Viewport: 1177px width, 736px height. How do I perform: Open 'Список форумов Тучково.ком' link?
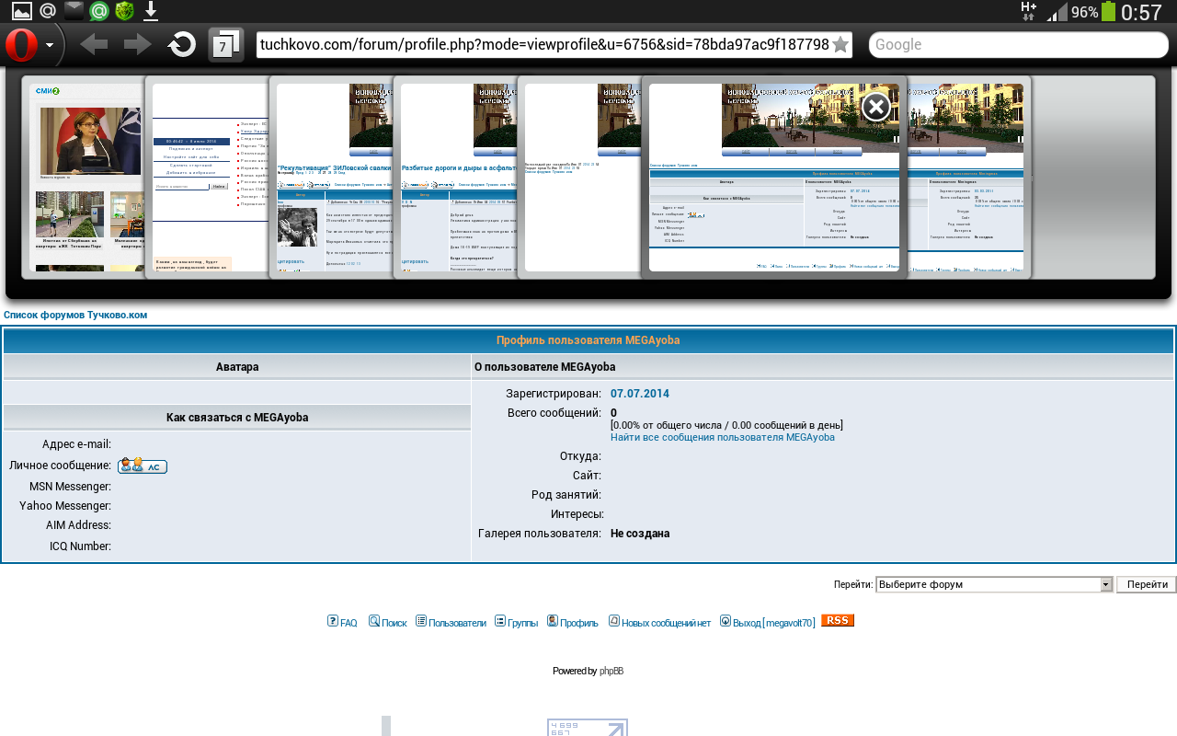click(x=75, y=315)
